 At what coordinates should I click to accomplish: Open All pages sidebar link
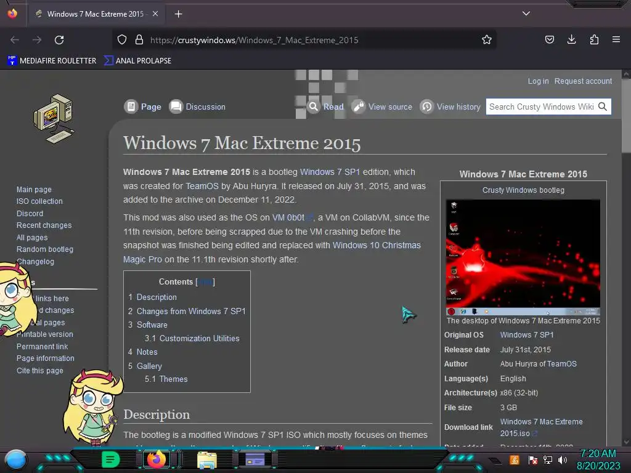pyautogui.click(x=32, y=238)
